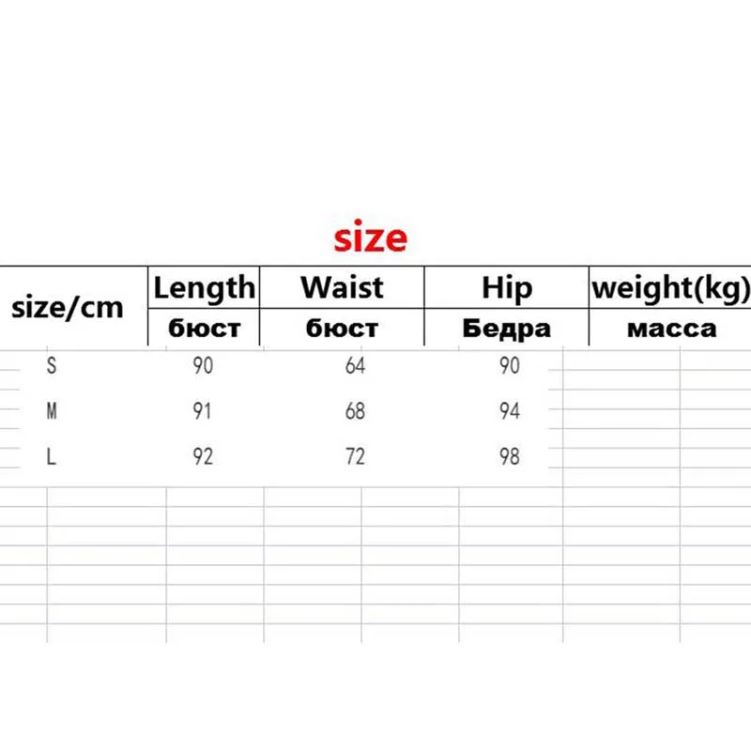Click the "Length" column header
This screenshot has width=751, height=751.
205,287
